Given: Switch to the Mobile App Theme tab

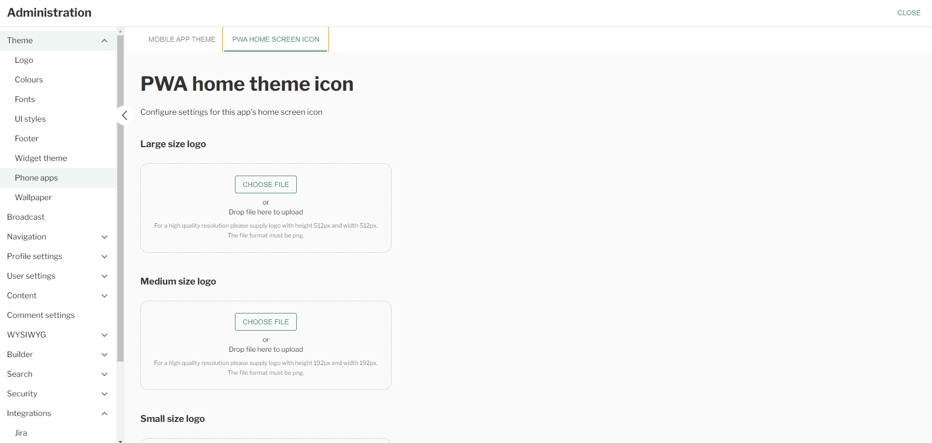Looking at the screenshot, I should [x=182, y=39].
